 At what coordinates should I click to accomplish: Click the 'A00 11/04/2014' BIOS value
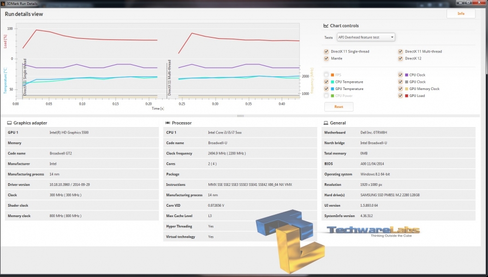point(372,164)
